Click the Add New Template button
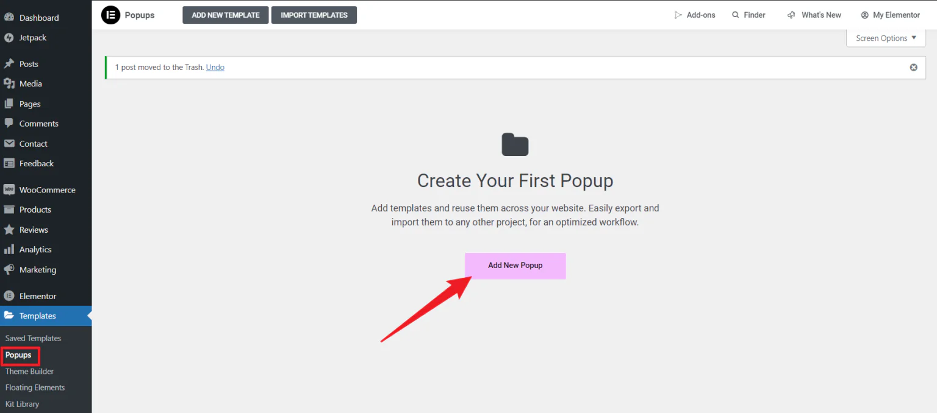This screenshot has width=937, height=413. point(226,15)
